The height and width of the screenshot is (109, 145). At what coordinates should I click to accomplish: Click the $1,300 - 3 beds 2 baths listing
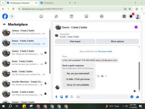pos(69,37)
